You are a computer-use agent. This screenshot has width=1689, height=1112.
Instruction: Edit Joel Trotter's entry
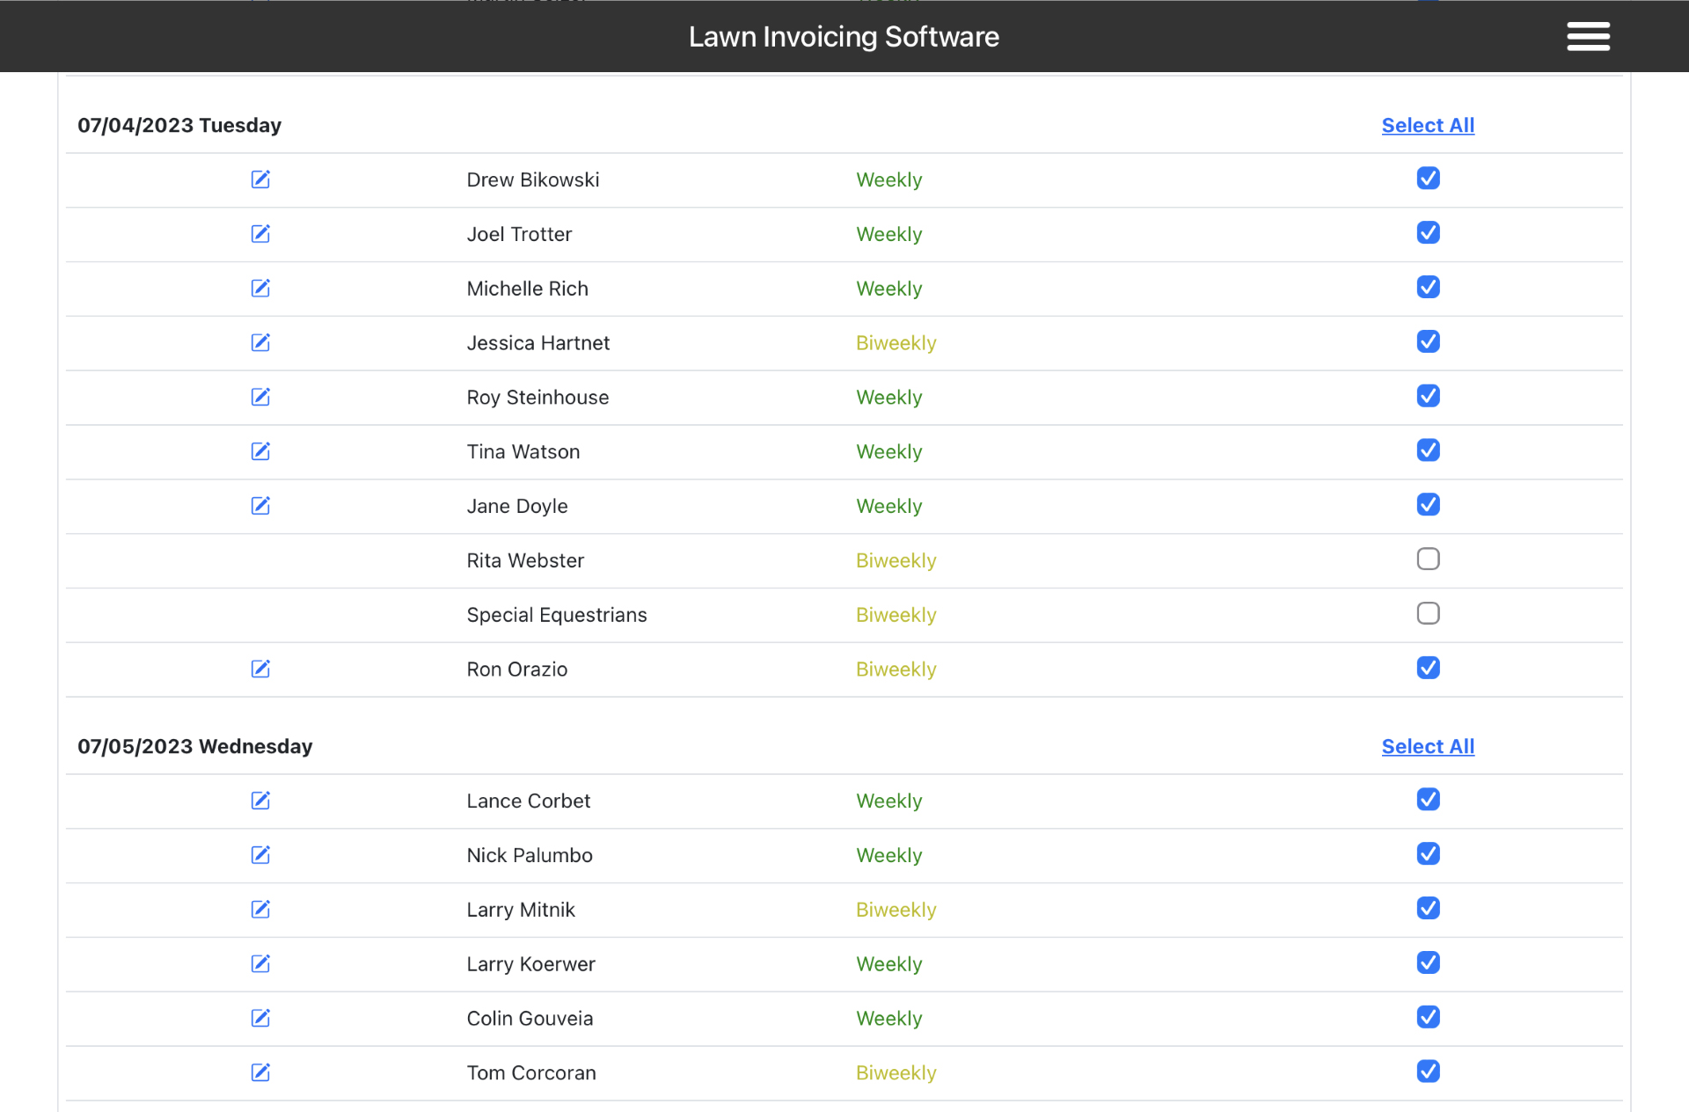point(260,234)
